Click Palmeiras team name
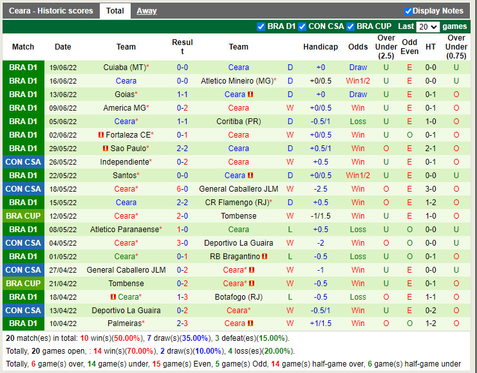This screenshot has height=373, width=477. pyautogui.click(x=126, y=323)
